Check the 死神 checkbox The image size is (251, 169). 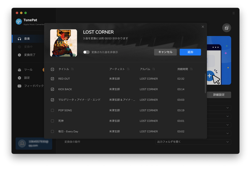pos(52,121)
